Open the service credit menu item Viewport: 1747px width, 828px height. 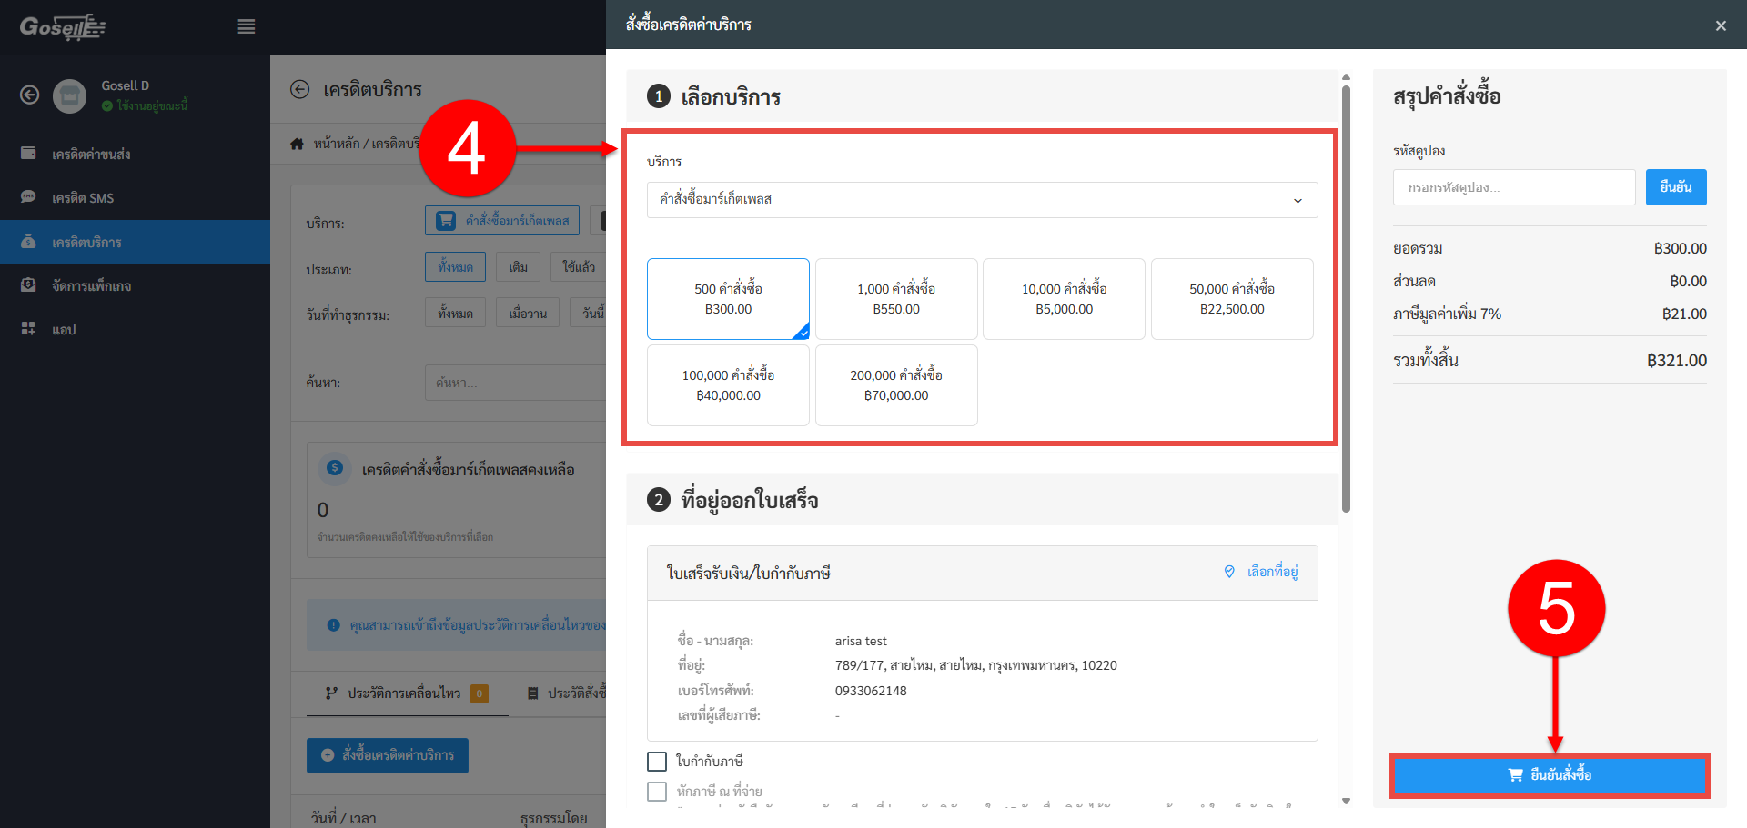tap(86, 242)
